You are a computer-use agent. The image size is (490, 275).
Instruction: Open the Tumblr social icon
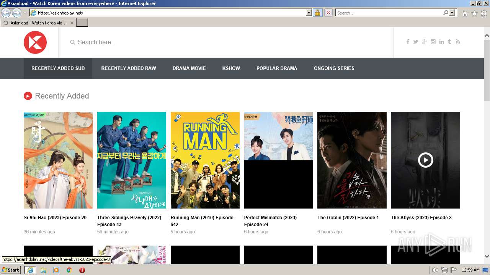tap(449, 42)
